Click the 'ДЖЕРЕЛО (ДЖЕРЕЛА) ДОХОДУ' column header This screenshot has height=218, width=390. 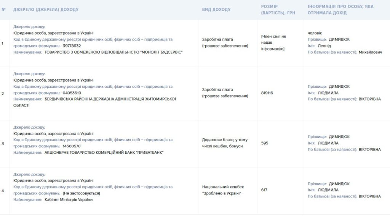click(46, 9)
